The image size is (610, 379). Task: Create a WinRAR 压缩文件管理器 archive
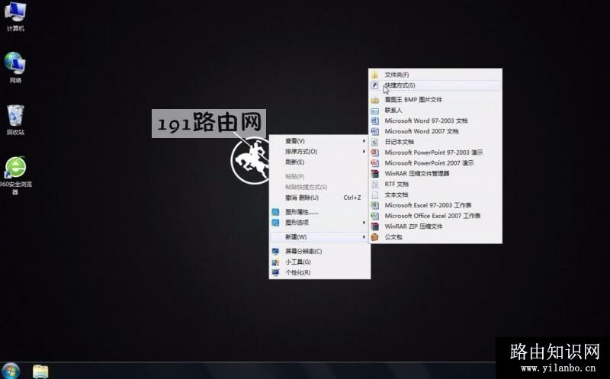coord(435,173)
